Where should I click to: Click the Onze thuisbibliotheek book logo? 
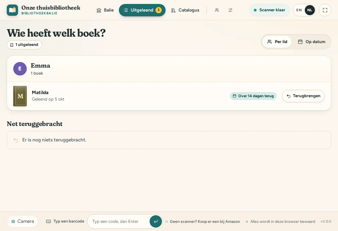[x=12, y=10]
